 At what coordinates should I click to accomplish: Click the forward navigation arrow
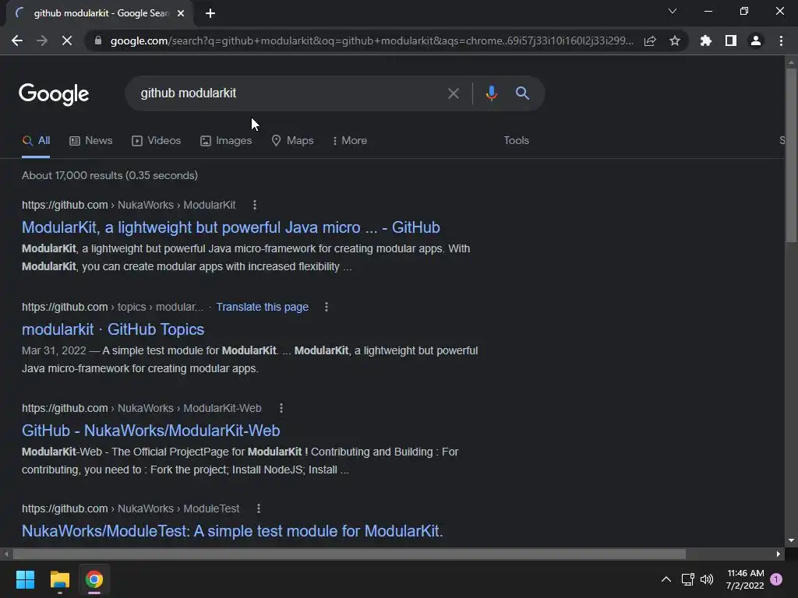click(x=42, y=40)
